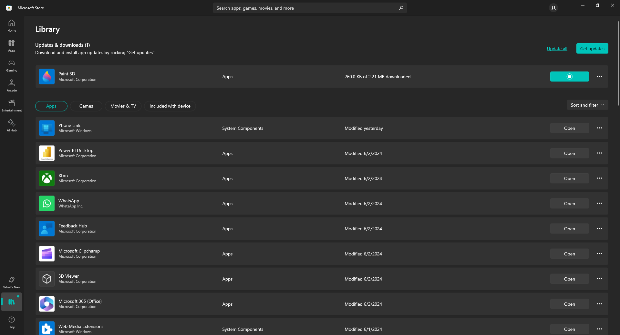The image size is (620, 335).
Task: Open more options for Paint 3D
Action: [599, 77]
